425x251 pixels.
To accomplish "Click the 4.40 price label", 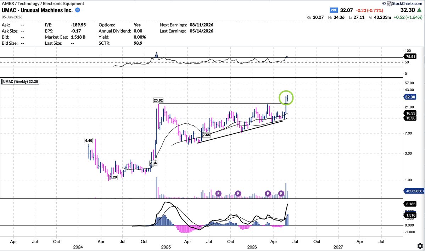I will [89, 141].
